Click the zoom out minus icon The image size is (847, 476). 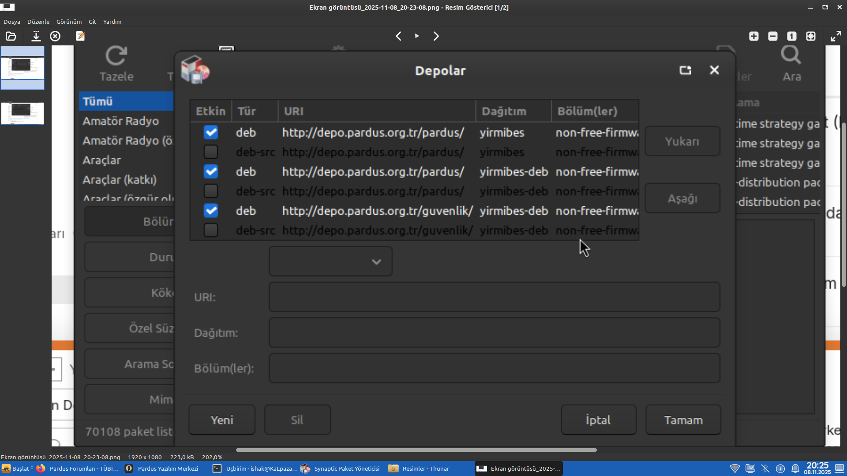click(772, 36)
